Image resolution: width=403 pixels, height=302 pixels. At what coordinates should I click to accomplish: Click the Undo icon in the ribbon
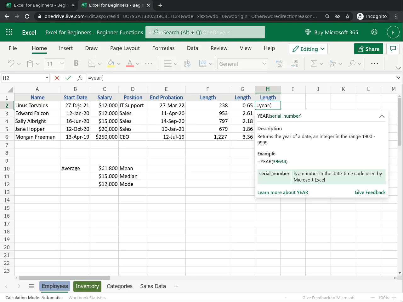[x=11, y=64]
